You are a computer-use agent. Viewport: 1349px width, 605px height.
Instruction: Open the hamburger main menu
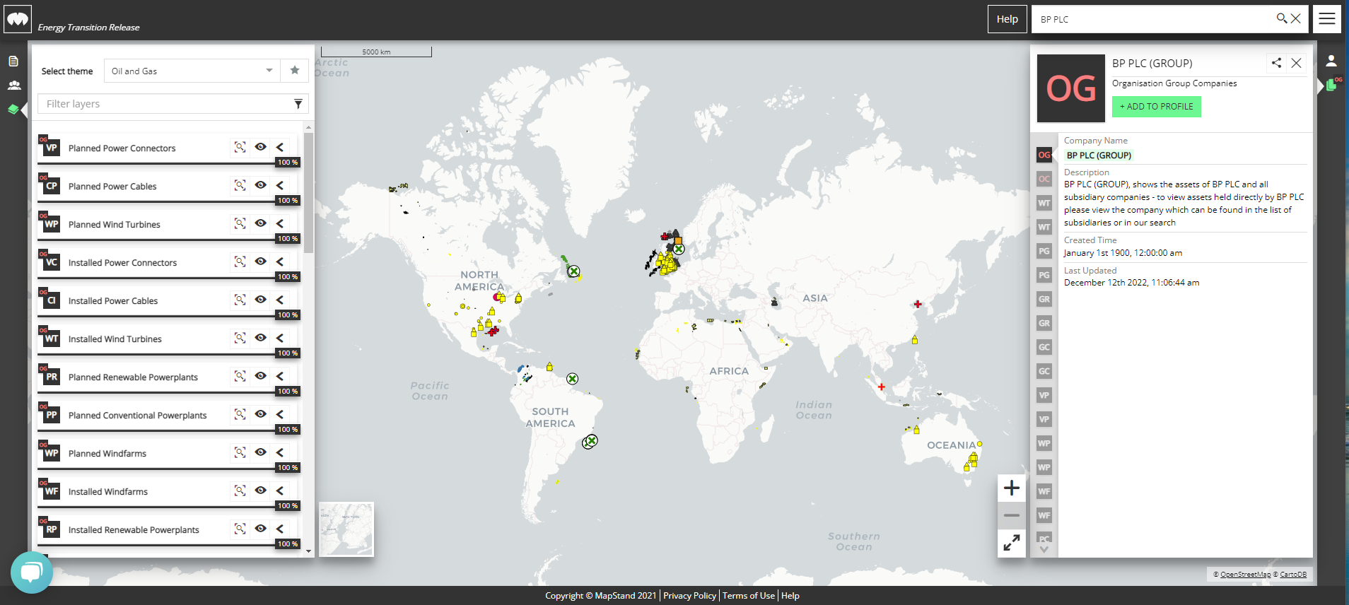(1327, 19)
